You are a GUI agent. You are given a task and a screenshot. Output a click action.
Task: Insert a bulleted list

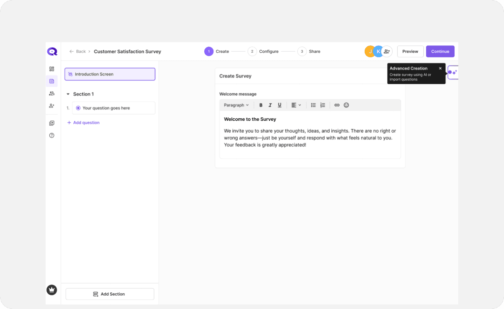coord(313,105)
